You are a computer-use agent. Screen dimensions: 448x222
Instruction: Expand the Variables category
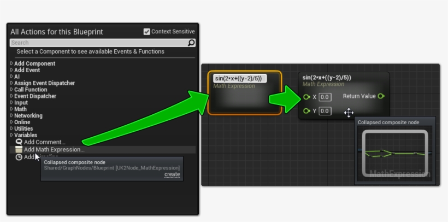(11, 135)
